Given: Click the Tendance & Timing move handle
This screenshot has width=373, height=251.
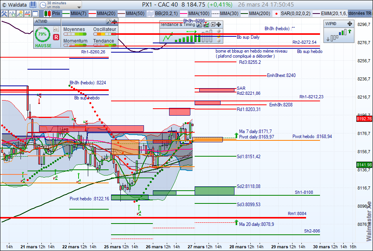Looking at the screenshot, I should point(219,24).
